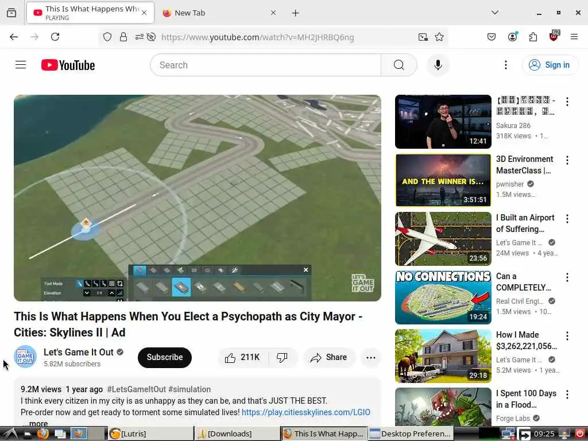The height and width of the screenshot is (441, 588).
Task: Open the Extensions puzzle icon
Action: (x=533, y=37)
